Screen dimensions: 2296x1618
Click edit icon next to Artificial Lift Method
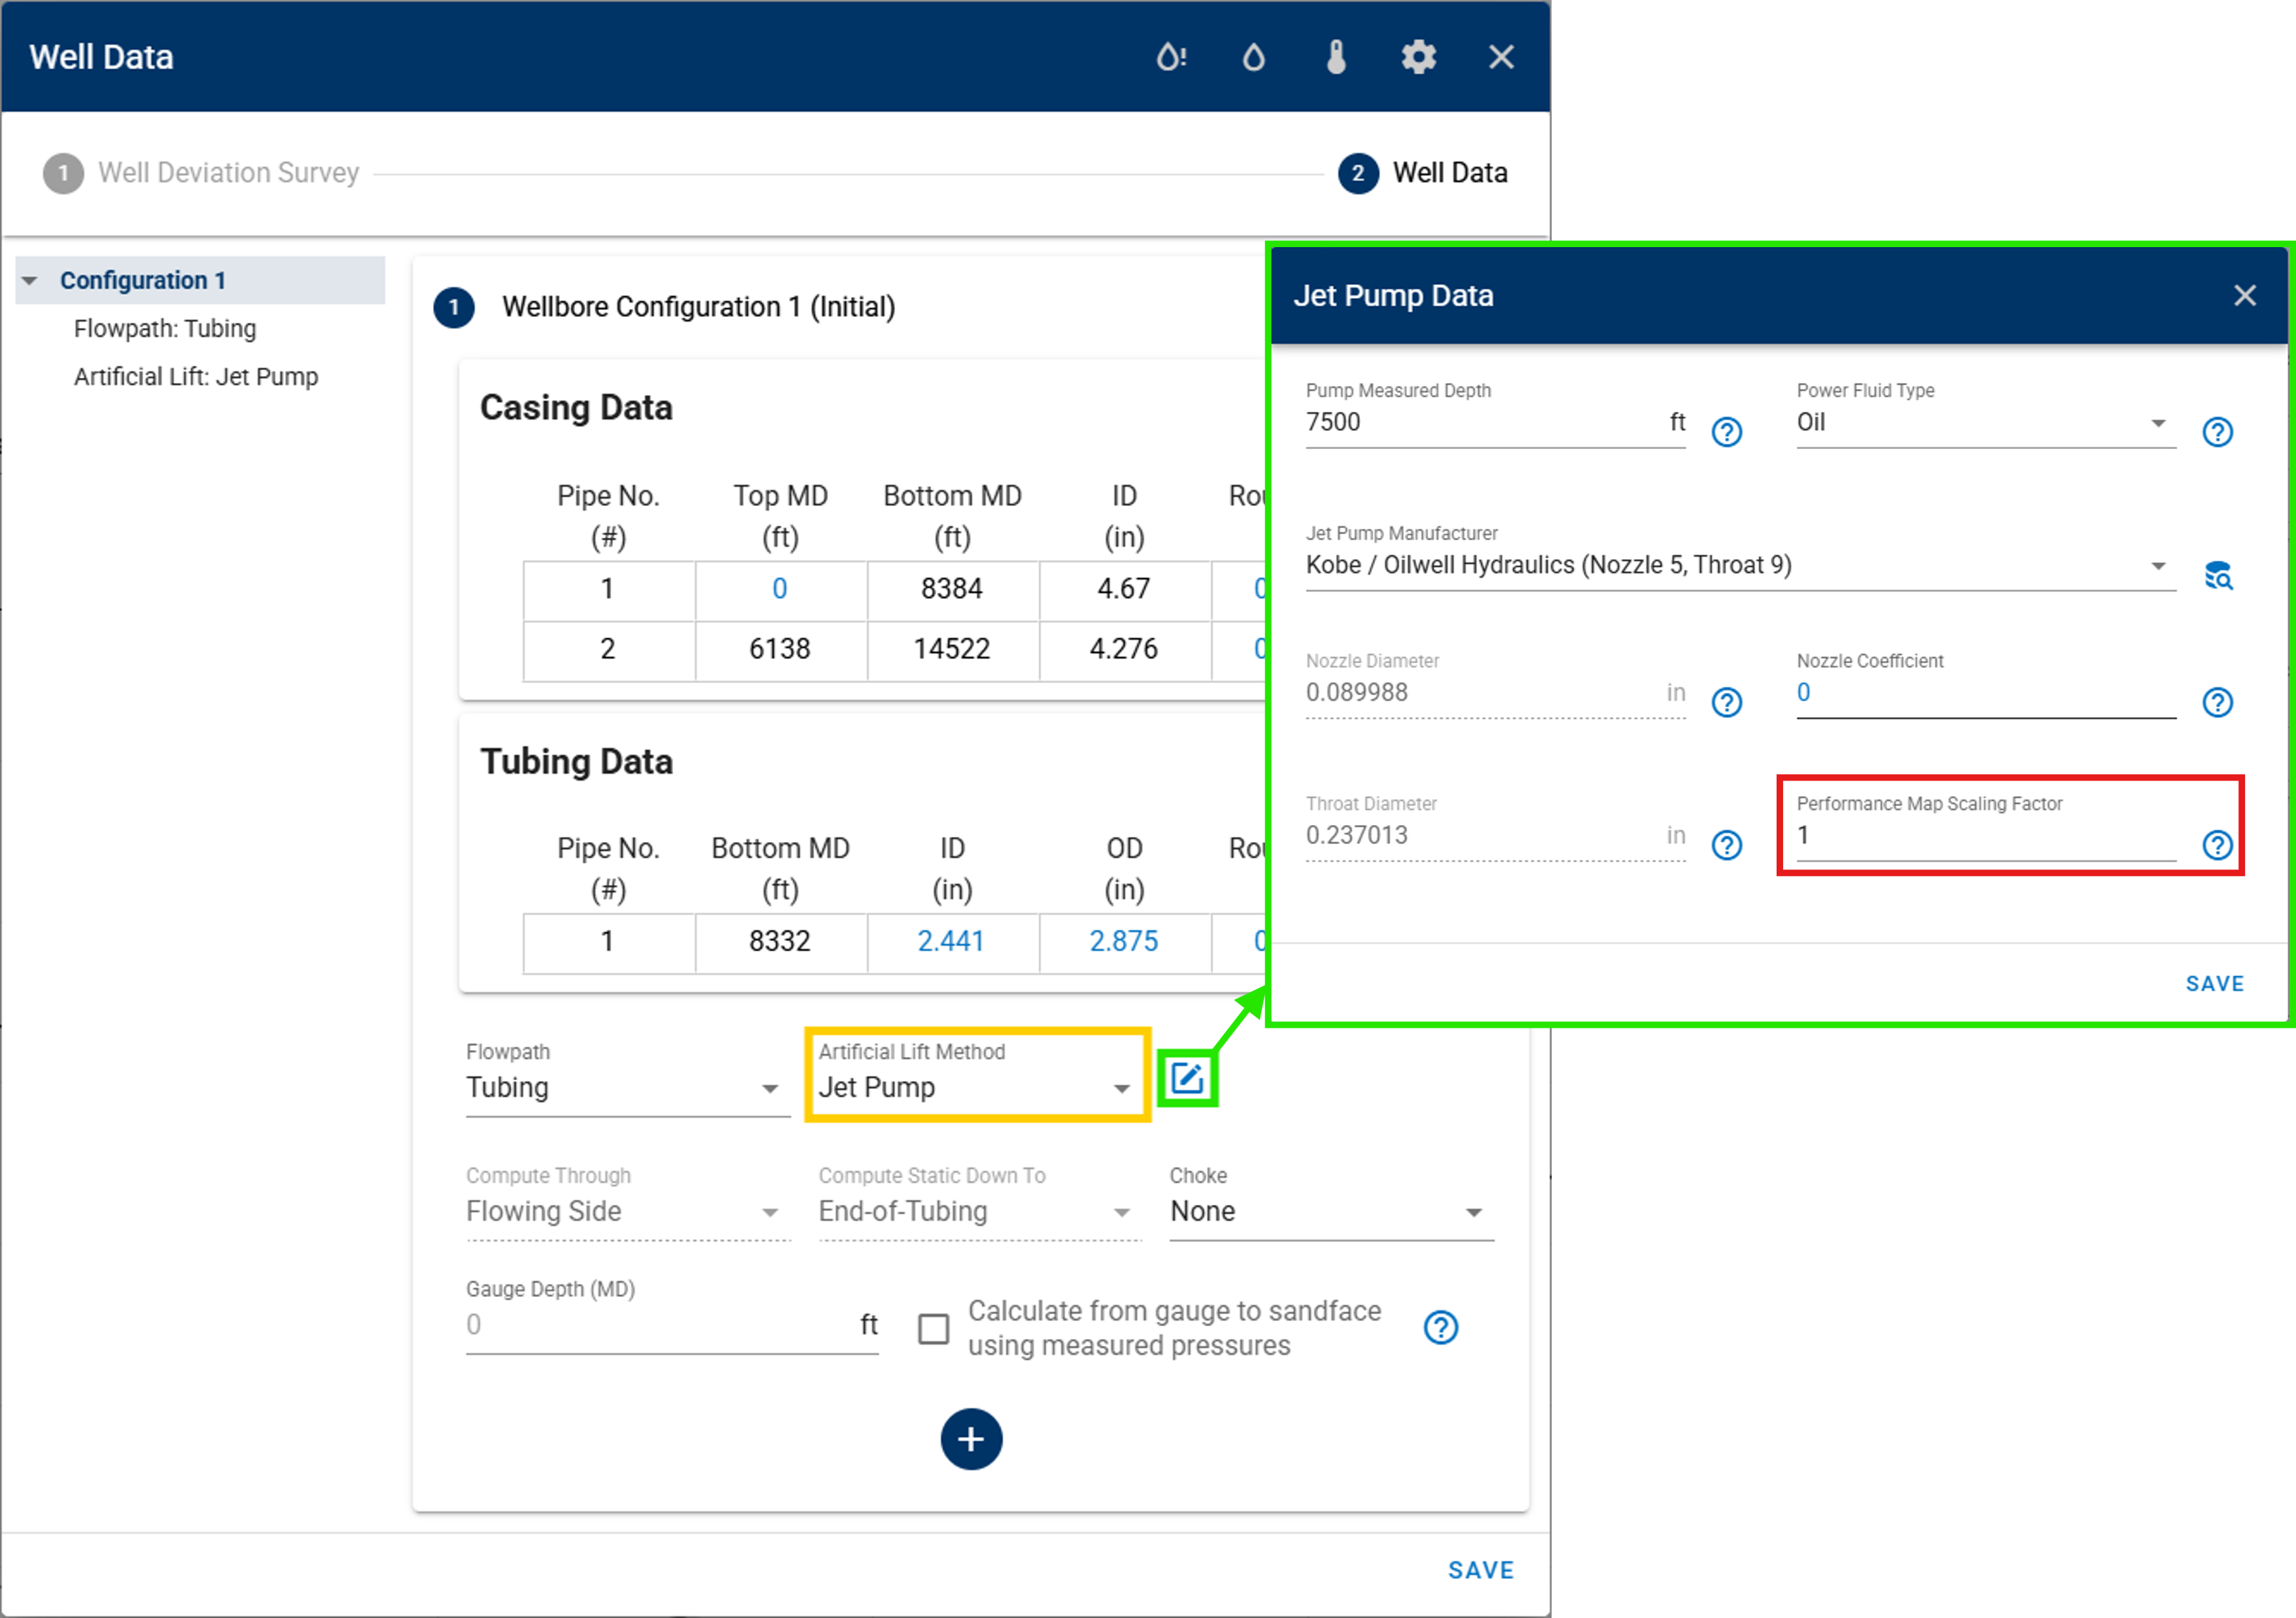click(1187, 1078)
